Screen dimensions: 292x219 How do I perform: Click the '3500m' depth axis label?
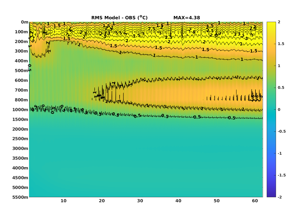[20, 158]
